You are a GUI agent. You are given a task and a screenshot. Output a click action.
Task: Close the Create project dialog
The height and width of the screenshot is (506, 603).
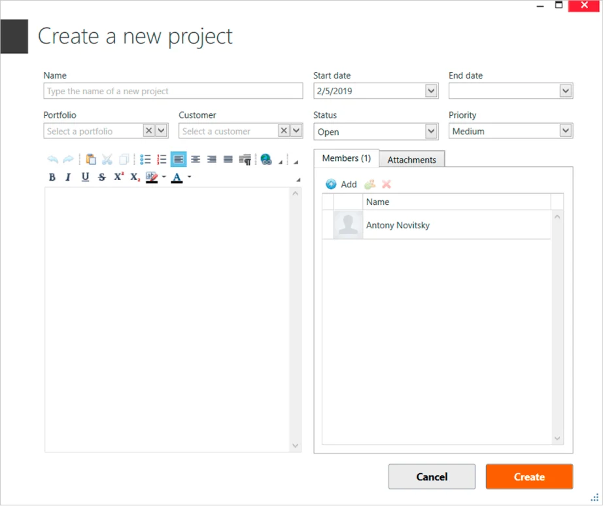(x=584, y=5)
